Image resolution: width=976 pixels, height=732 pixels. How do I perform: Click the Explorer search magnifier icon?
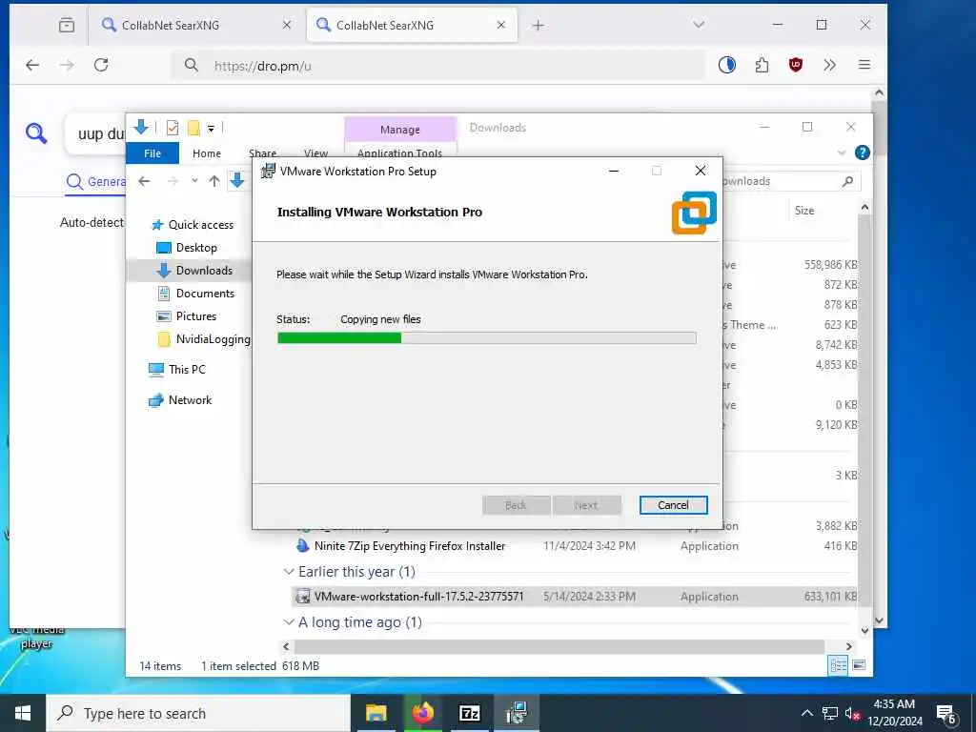[x=847, y=181]
